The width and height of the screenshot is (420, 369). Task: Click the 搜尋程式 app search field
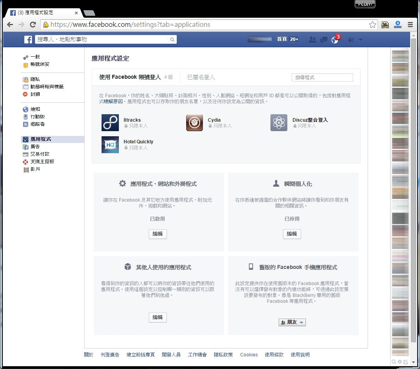pos(322,78)
